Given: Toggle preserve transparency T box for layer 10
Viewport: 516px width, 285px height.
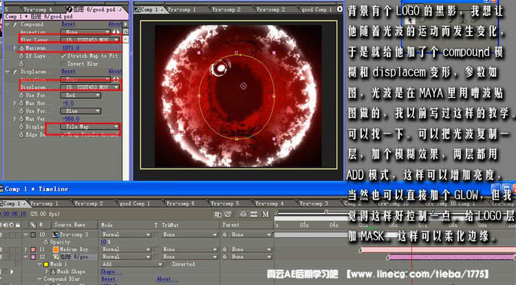Looking at the screenshot, I should 156,235.
